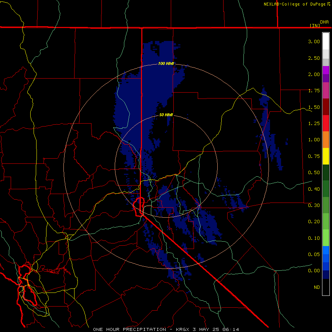Click the '1.75' scale label
Image resolution: width=332 pixels, height=332 pixels.
coord(314,91)
